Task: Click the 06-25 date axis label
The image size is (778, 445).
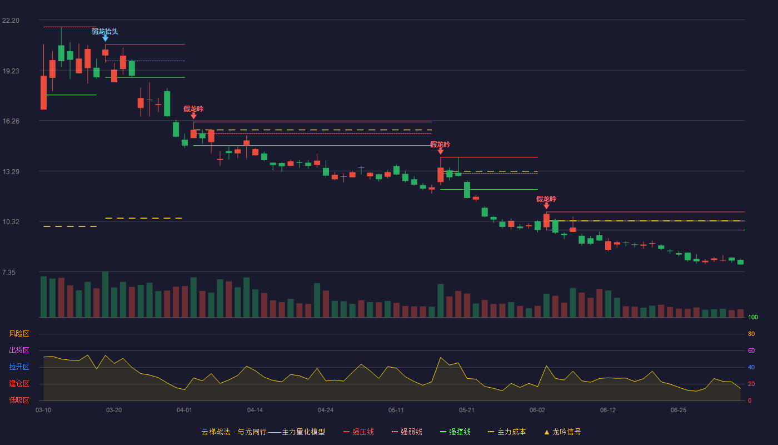Action: (679, 410)
